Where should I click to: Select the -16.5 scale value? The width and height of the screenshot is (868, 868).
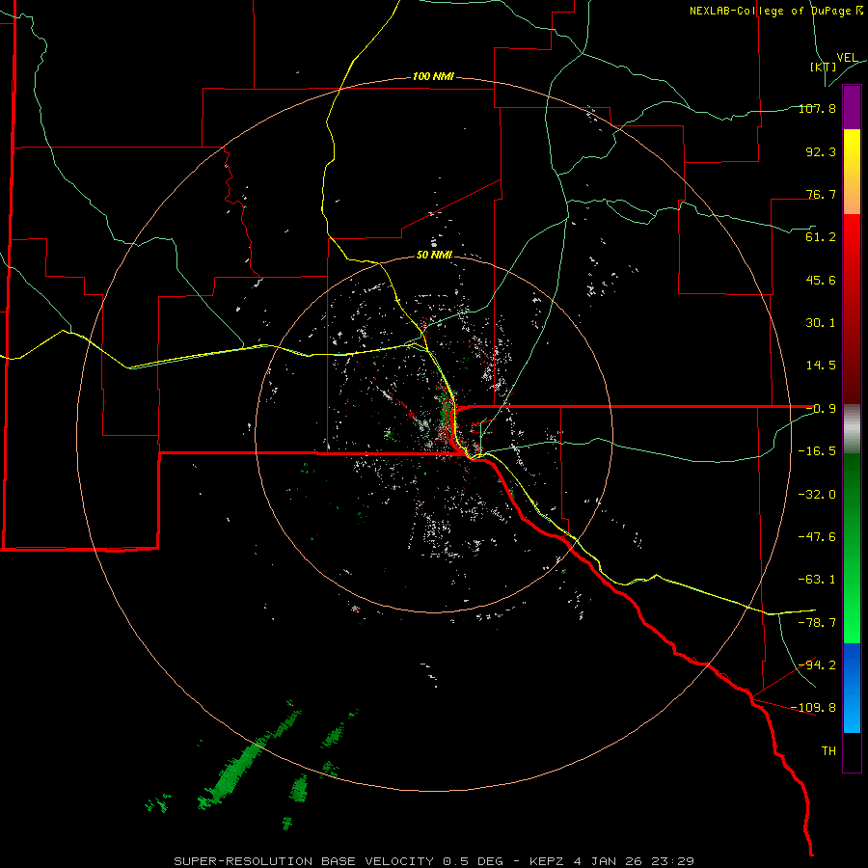(817, 451)
